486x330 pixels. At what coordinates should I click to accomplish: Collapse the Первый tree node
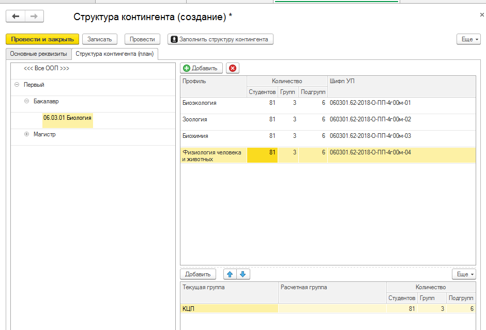[17, 85]
